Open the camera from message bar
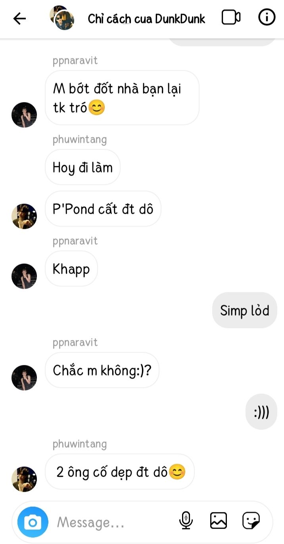The width and height of the screenshot is (284, 544). (33, 523)
